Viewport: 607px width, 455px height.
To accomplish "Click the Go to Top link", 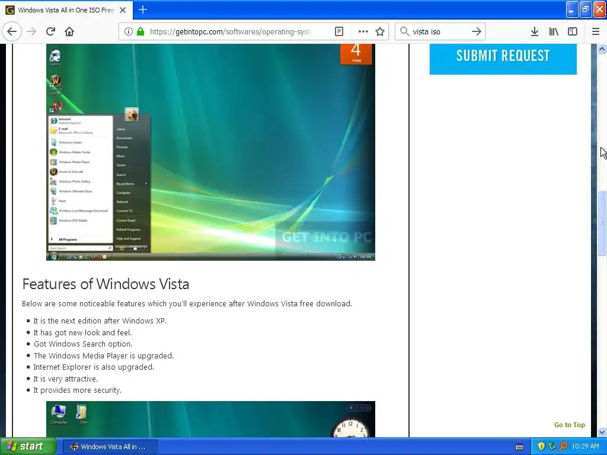I will coord(569,425).
